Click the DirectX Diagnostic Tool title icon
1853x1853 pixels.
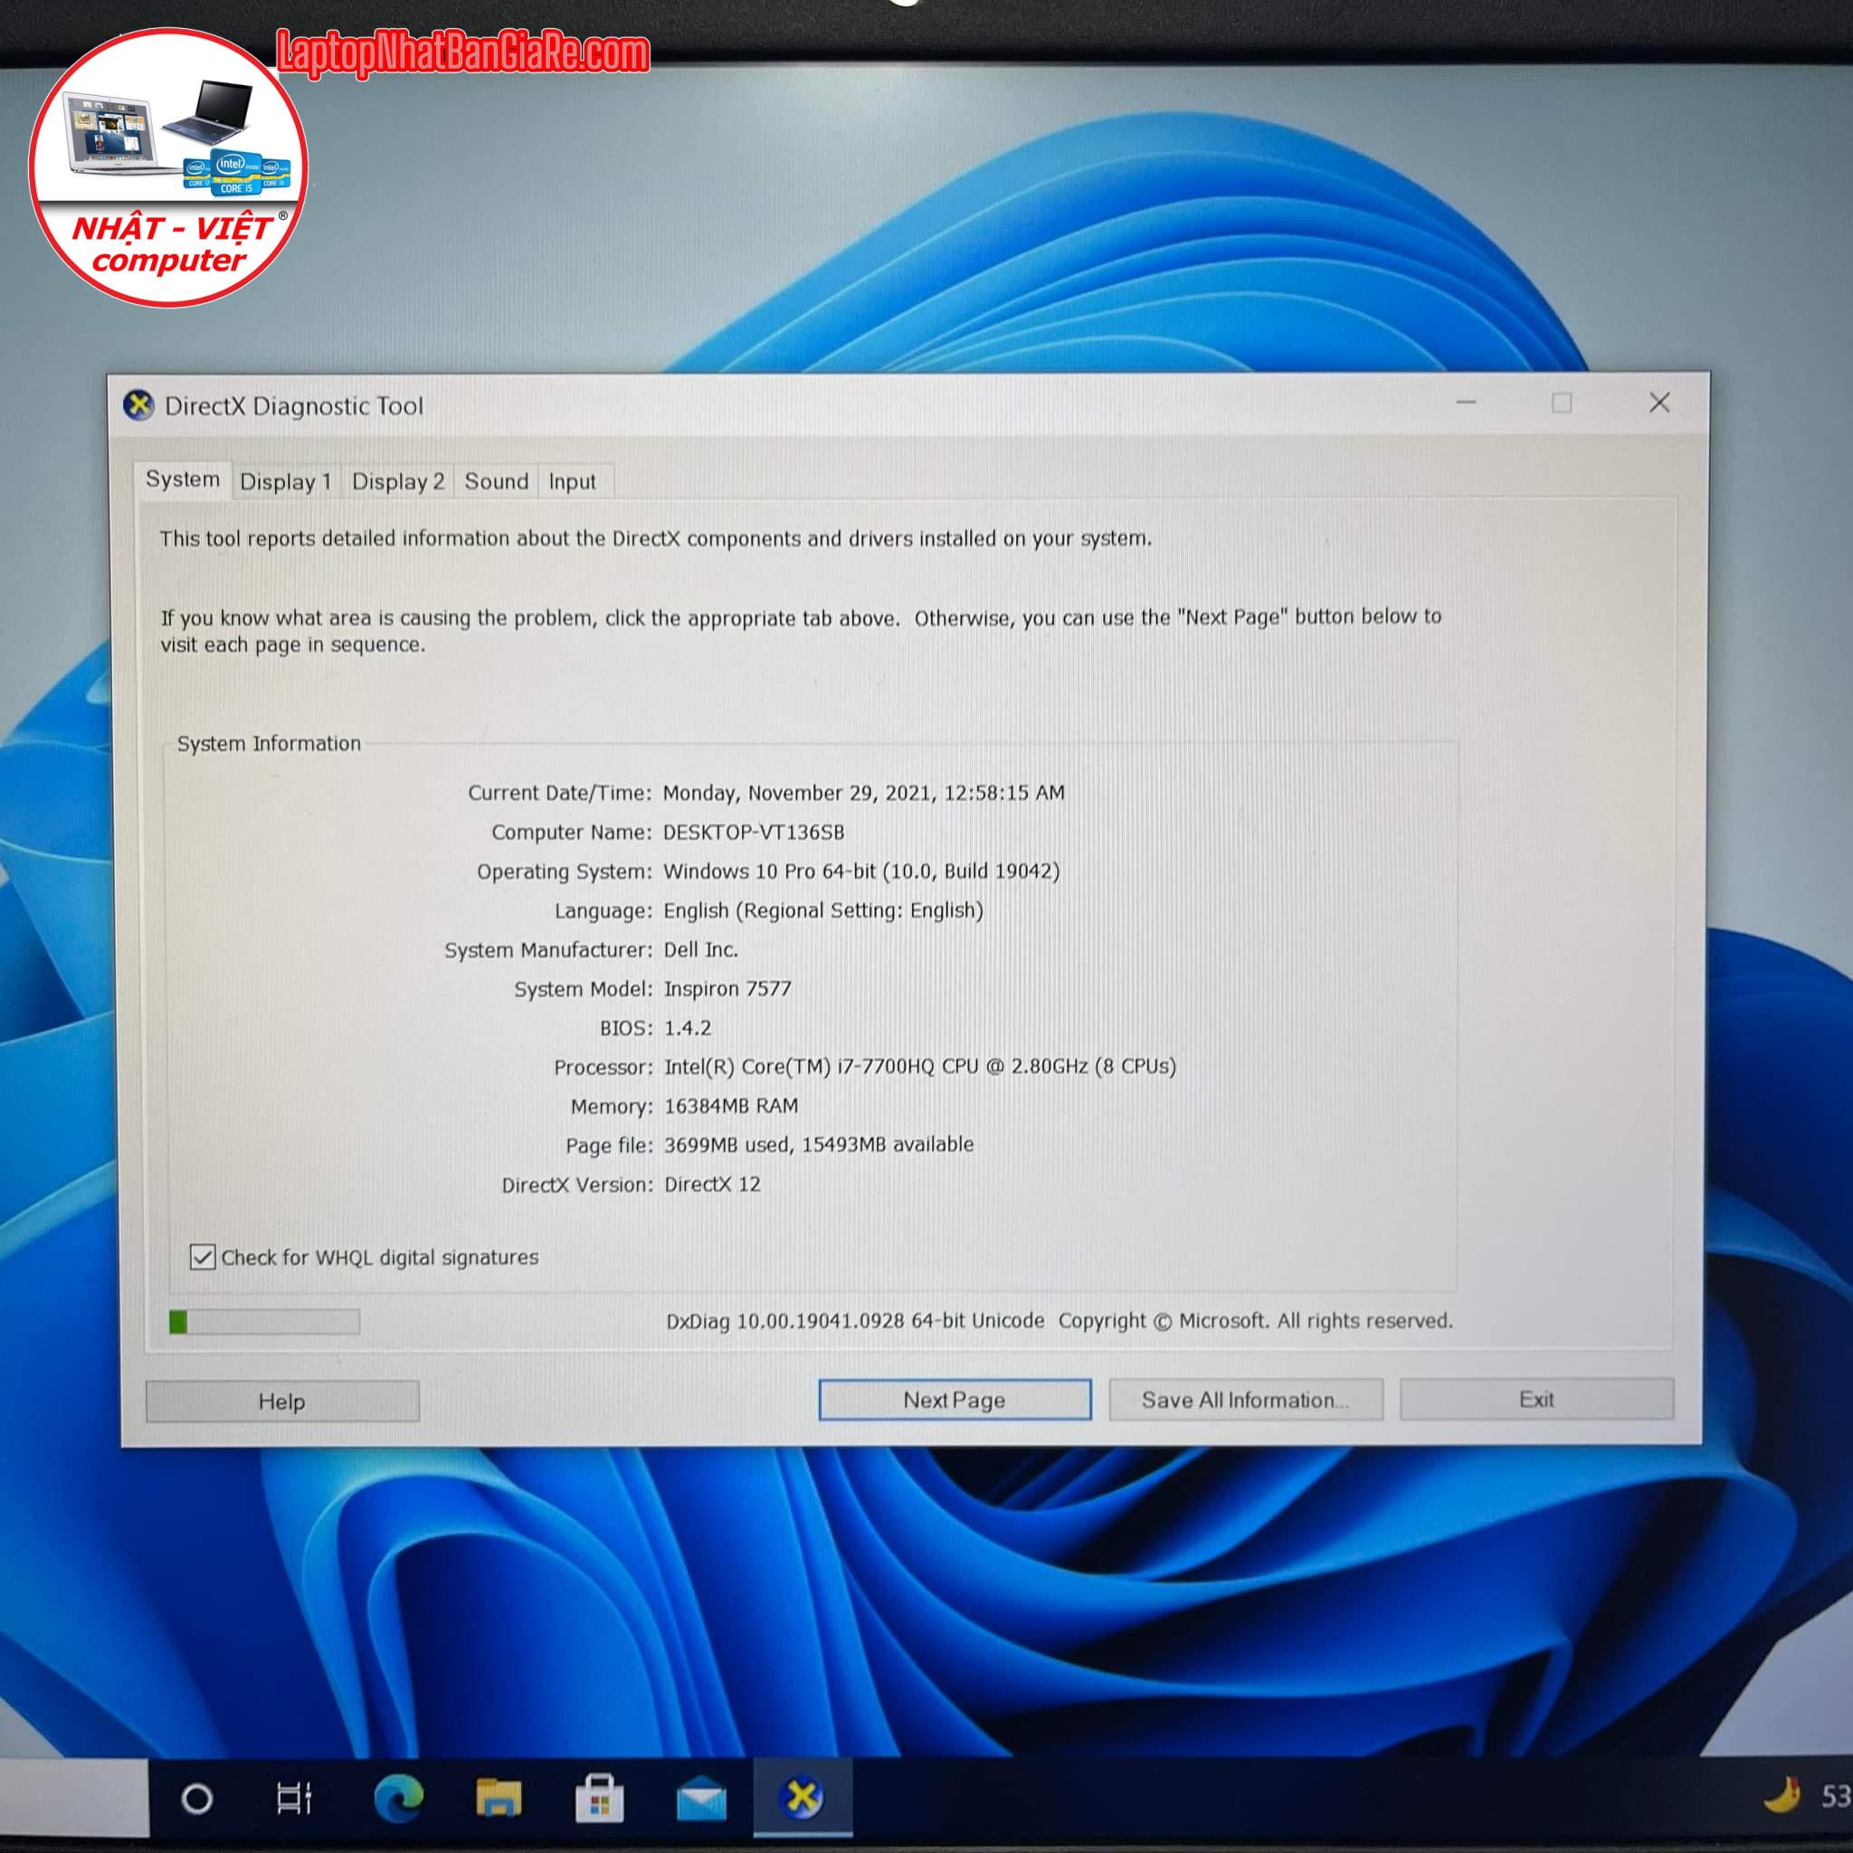coord(139,405)
